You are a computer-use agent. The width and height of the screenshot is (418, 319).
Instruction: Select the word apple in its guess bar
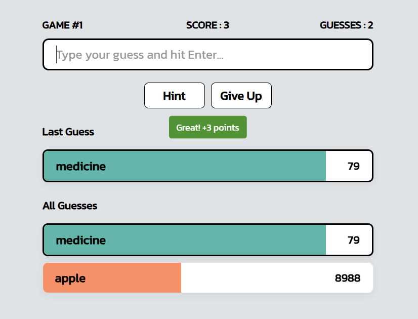[x=70, y=278]
